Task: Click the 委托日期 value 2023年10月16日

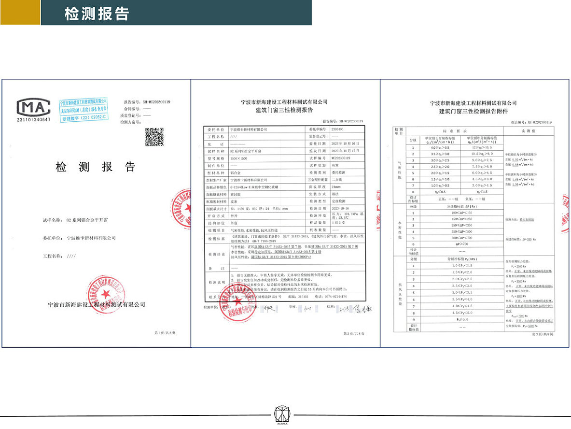Action: [345, 143]
